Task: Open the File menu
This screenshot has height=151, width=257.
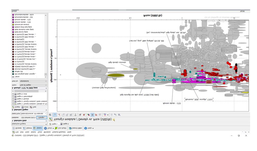Action: (17, 132)
